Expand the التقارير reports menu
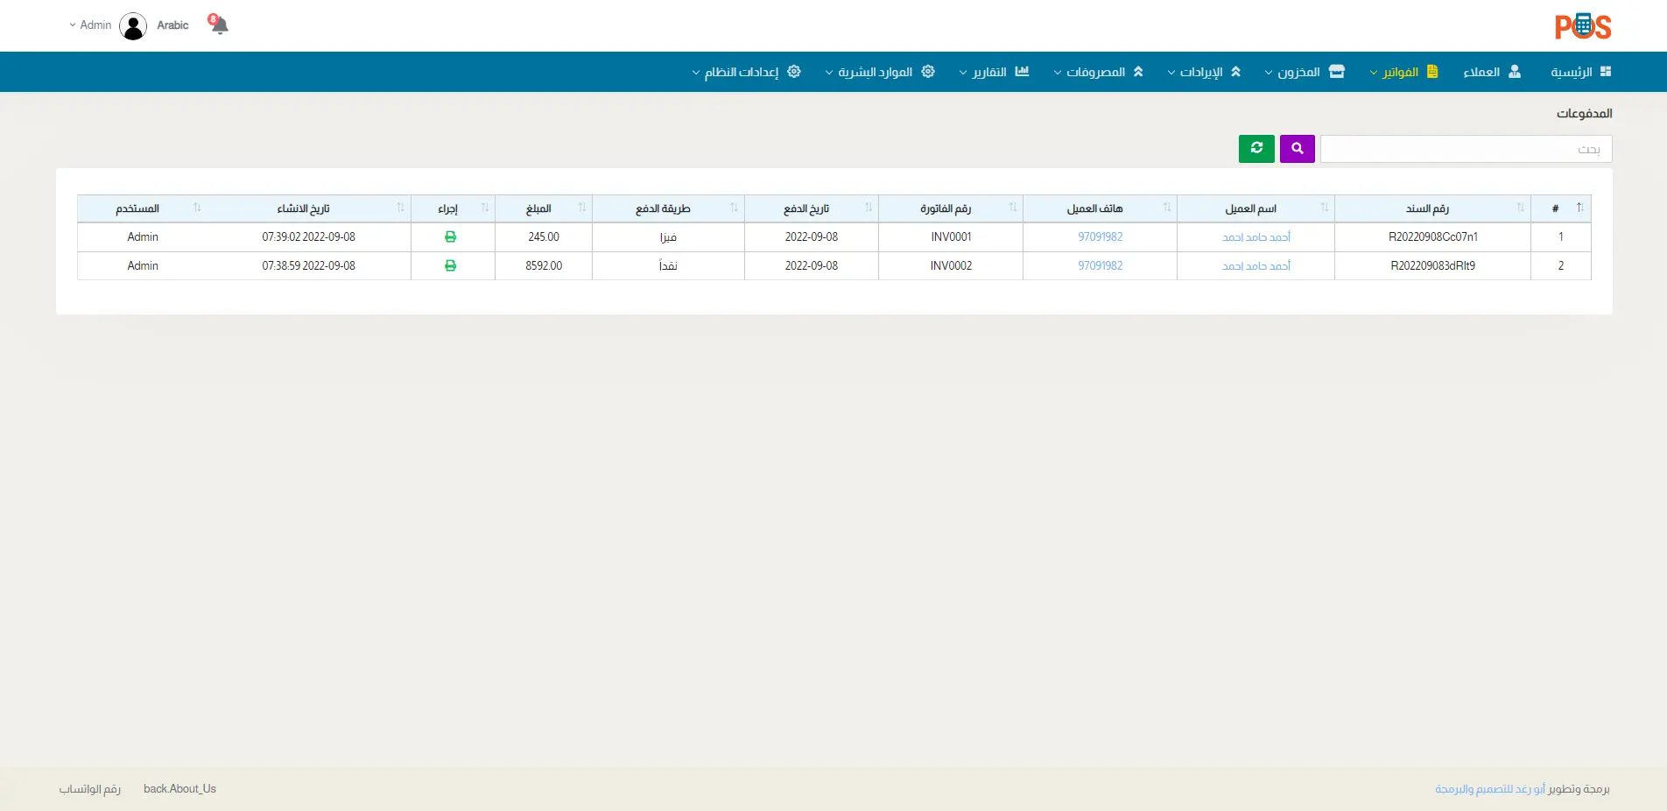Viewport: 1667px width, 811px height. [994, 72]
